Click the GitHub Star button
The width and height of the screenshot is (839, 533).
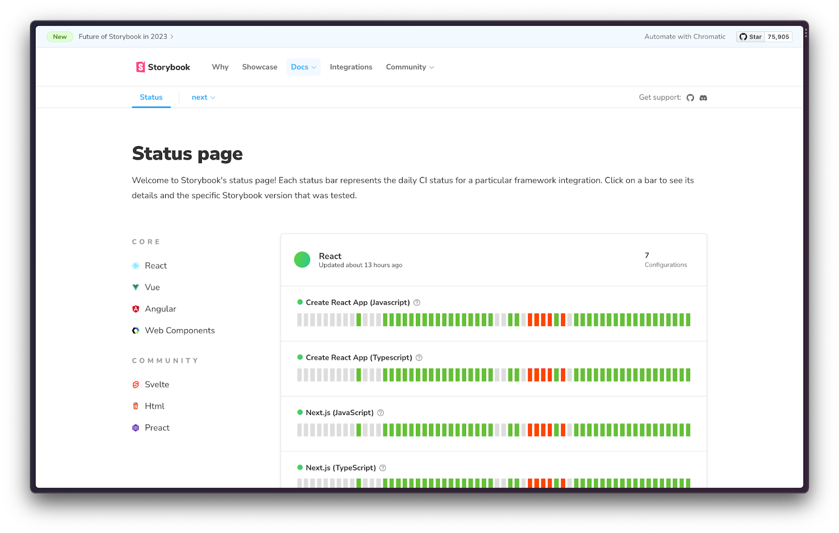[750, 37]
